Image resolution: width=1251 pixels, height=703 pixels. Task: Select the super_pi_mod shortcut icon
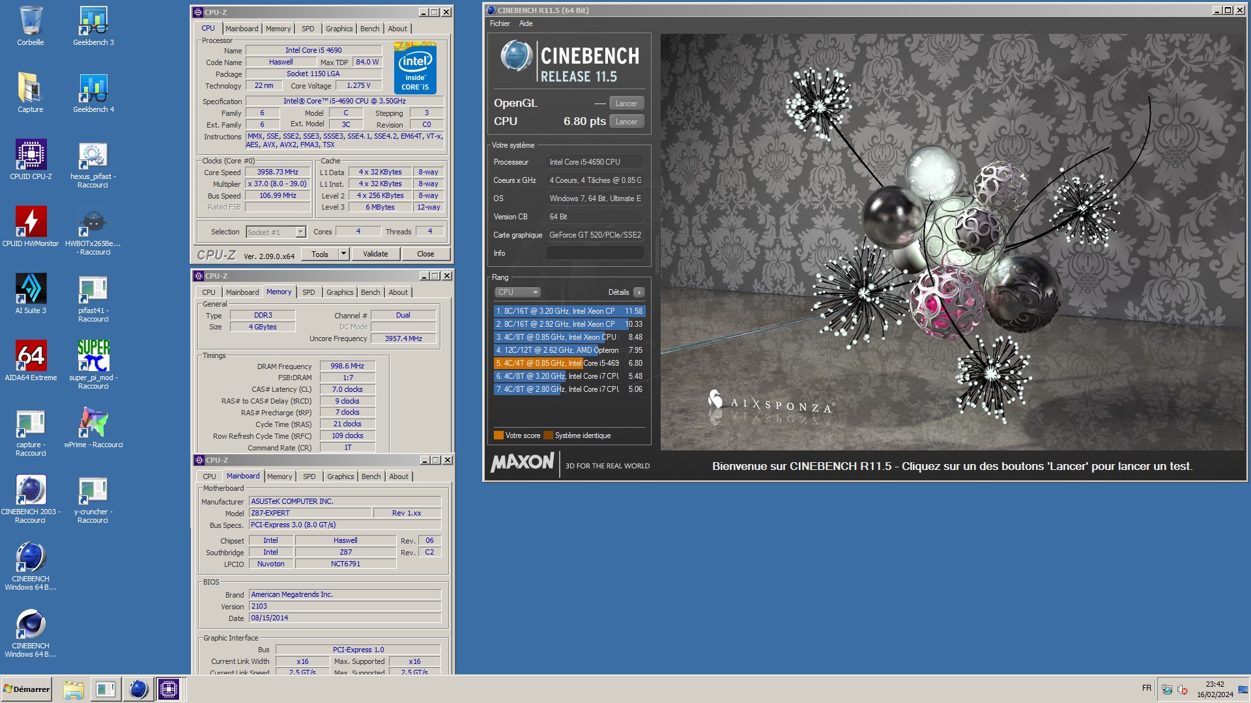(x=93, y=366)
